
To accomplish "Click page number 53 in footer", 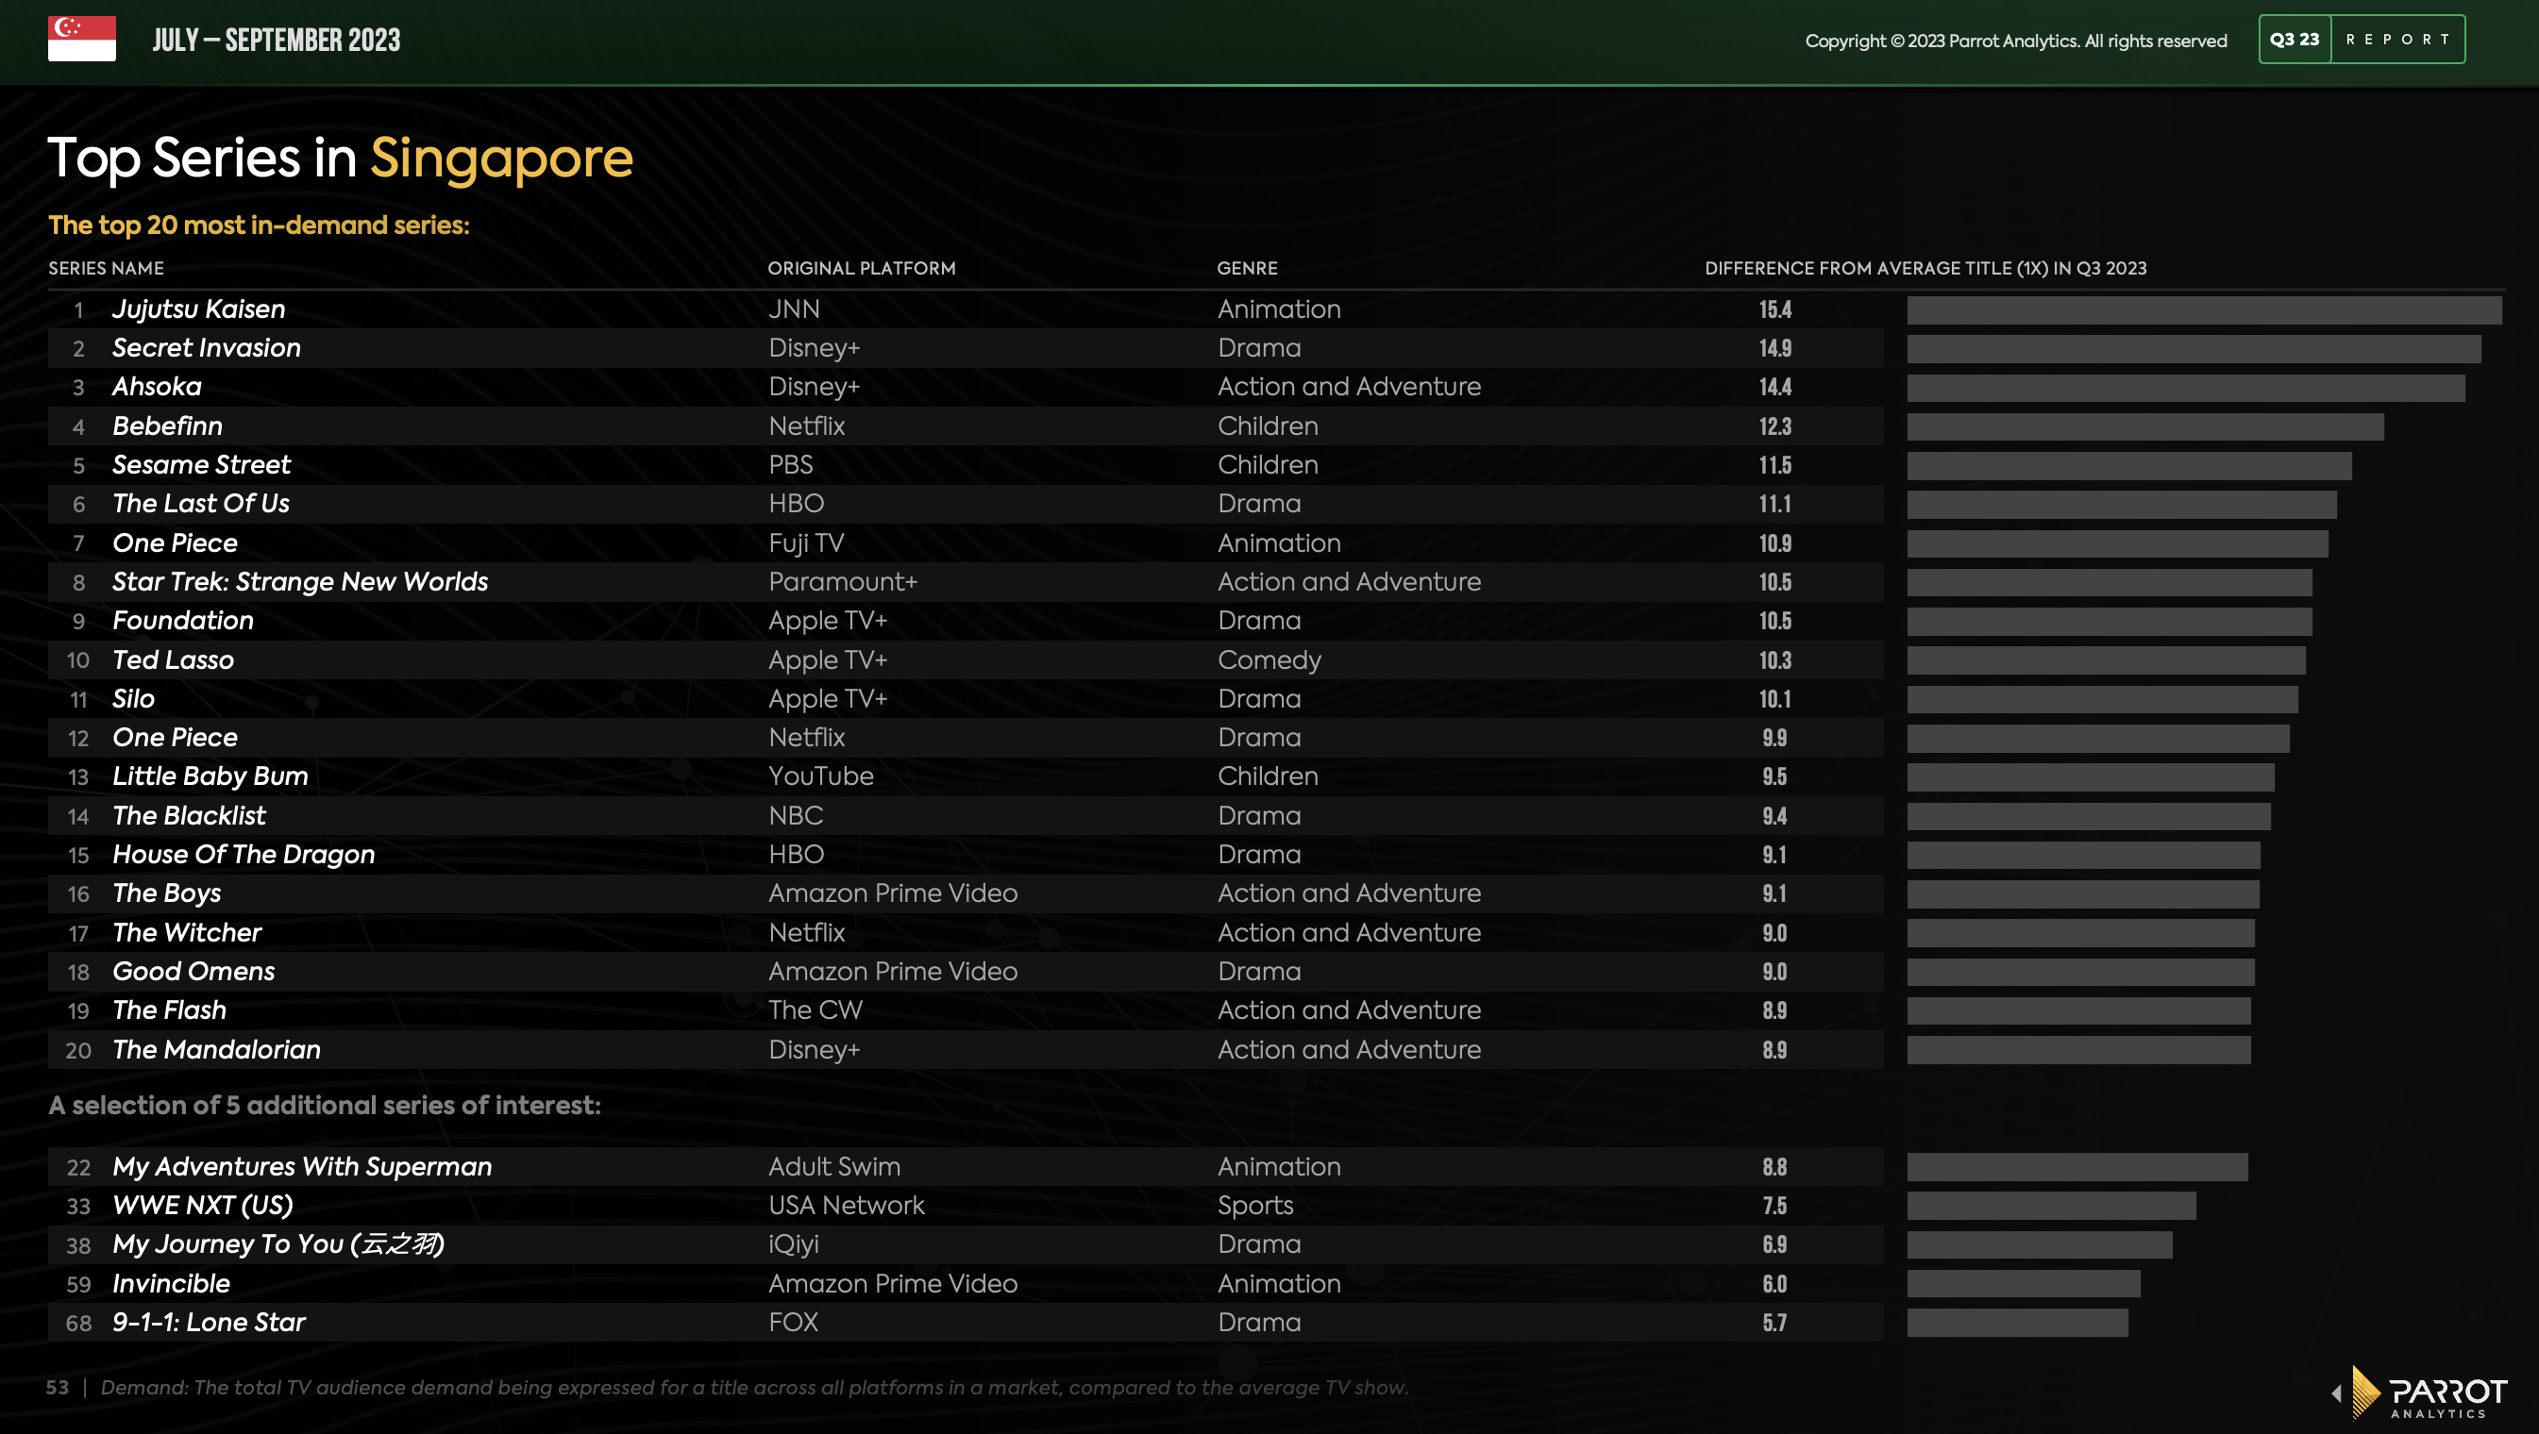I will (x=58, y=1387).
